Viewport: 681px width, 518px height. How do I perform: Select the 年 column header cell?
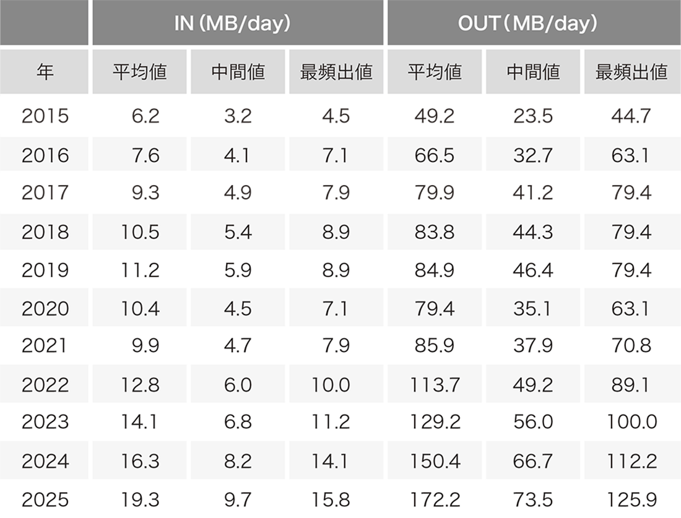click(x=45, y=72)
